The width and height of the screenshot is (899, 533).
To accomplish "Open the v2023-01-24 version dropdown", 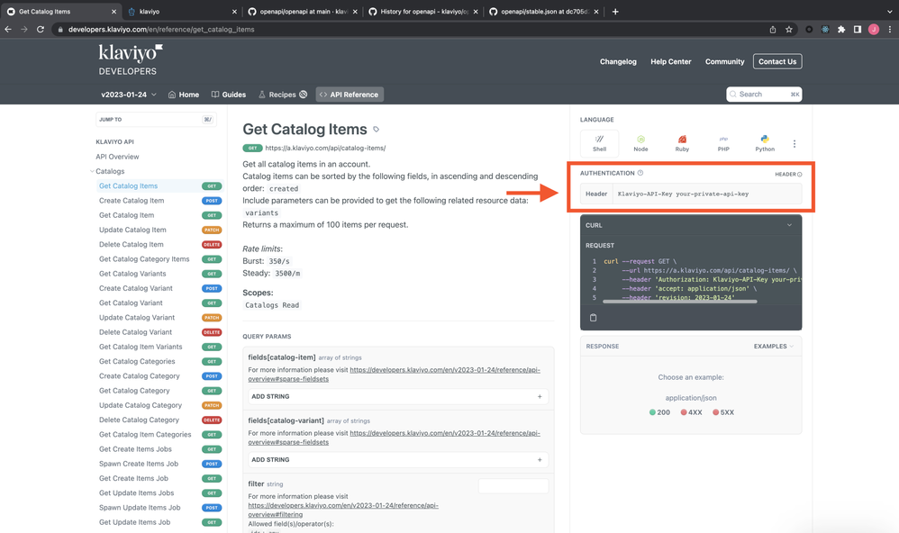I will point(129,95).
